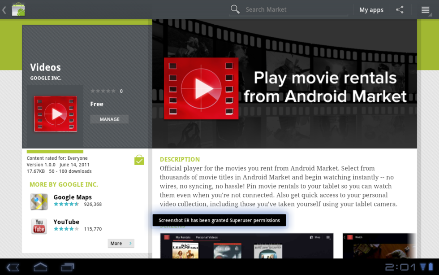The height and width of the screenshot is (275, 439).
Task: Tap the Android Market bag icon
Action: [x=18, y=9]
